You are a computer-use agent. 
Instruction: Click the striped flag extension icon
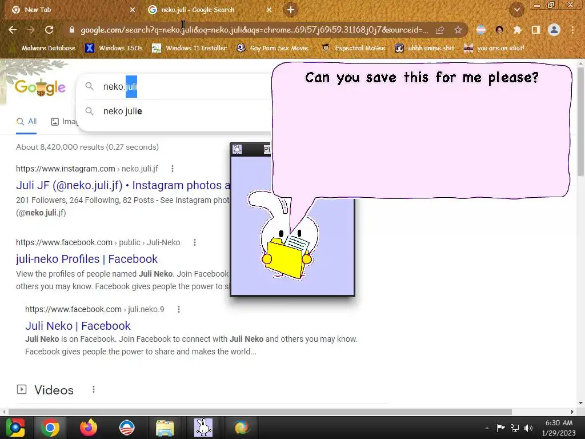pyautogui.click(x=481, y=30)
